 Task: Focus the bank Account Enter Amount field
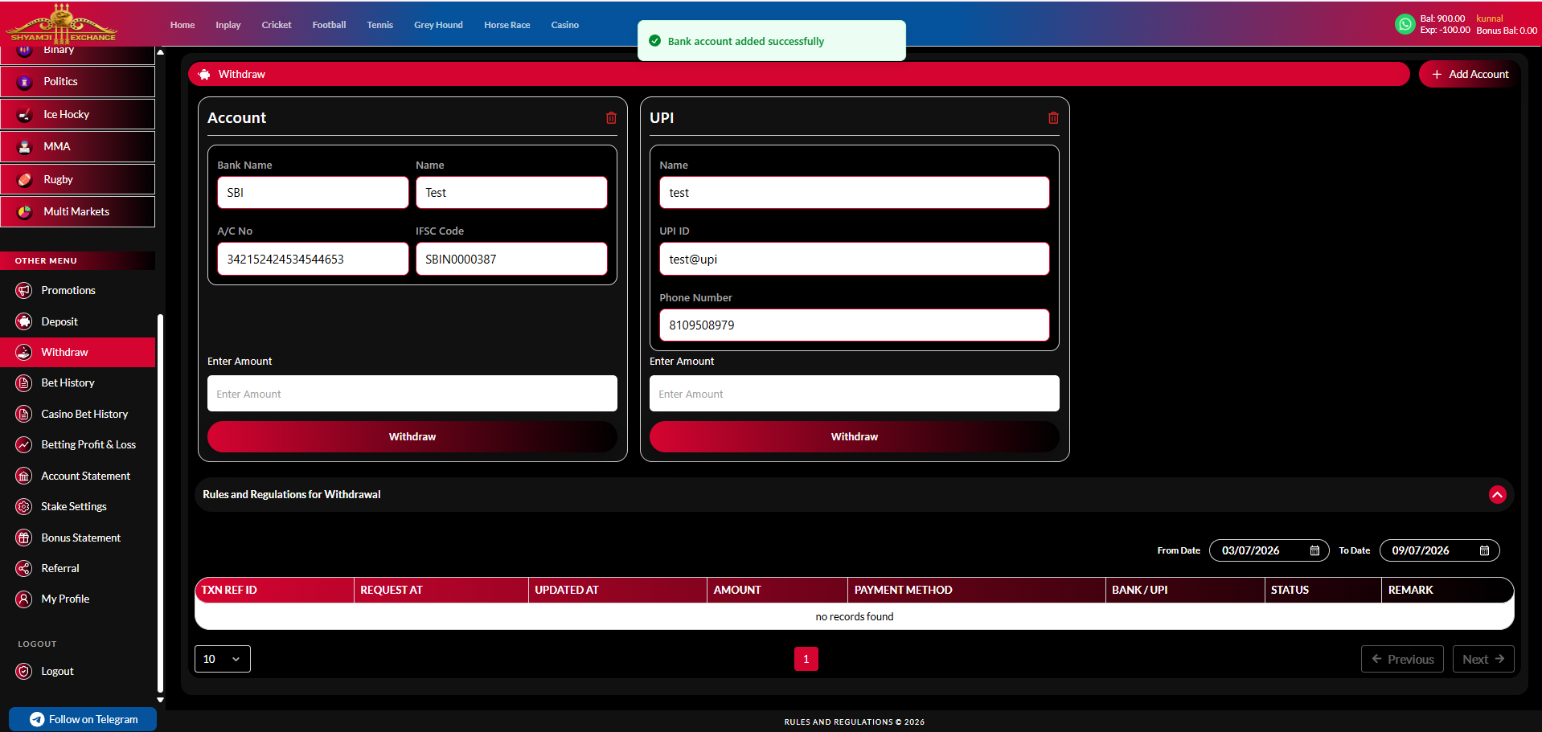412,394
